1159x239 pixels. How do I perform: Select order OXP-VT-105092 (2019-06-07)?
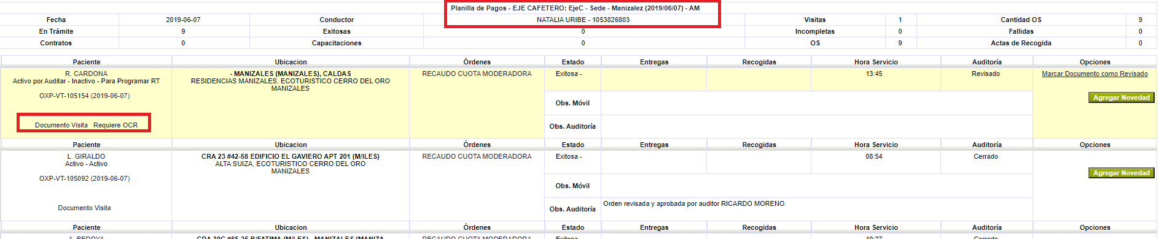(x=85, y=178)
